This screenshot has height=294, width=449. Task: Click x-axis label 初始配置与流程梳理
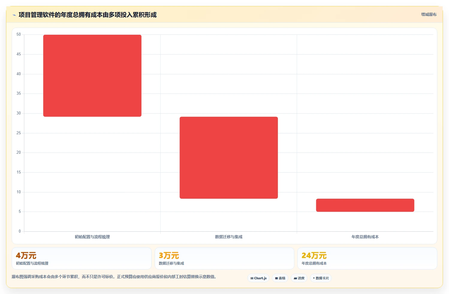(92, 237)
